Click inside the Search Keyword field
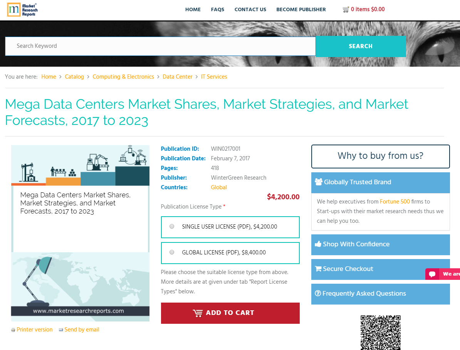Viewport: 460px width, 350px height. (x=154, y=46)
